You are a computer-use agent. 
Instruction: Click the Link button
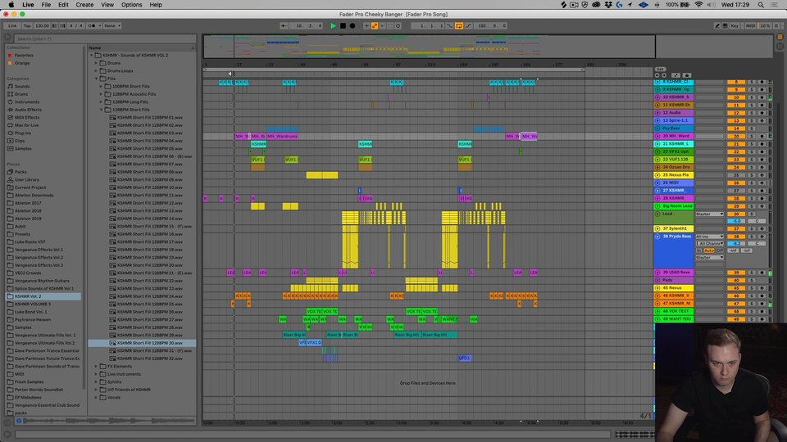12,25
